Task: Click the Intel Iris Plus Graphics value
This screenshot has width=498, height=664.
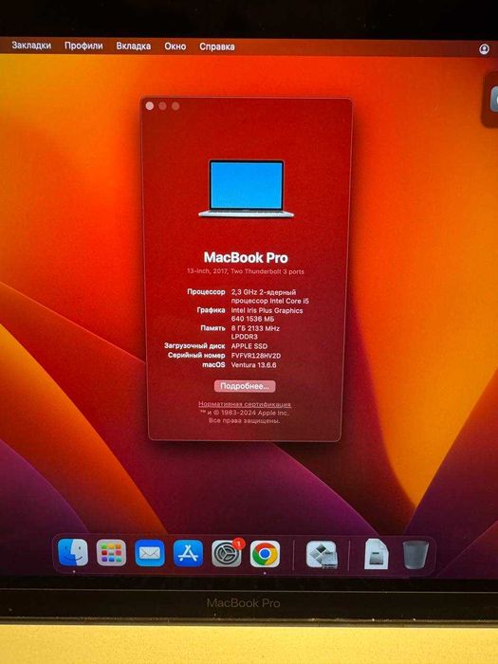Action: tap(267, 315)
